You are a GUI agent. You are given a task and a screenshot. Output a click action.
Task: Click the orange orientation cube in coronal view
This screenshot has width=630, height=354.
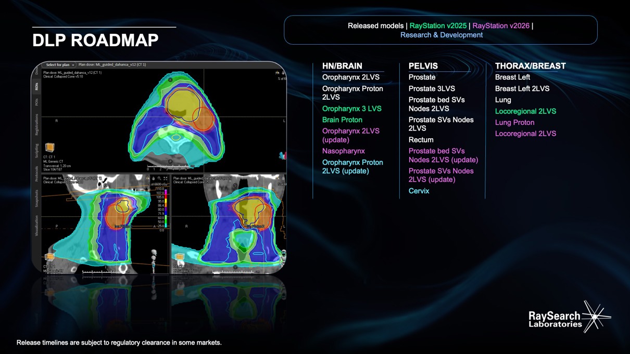pos(180,257)
